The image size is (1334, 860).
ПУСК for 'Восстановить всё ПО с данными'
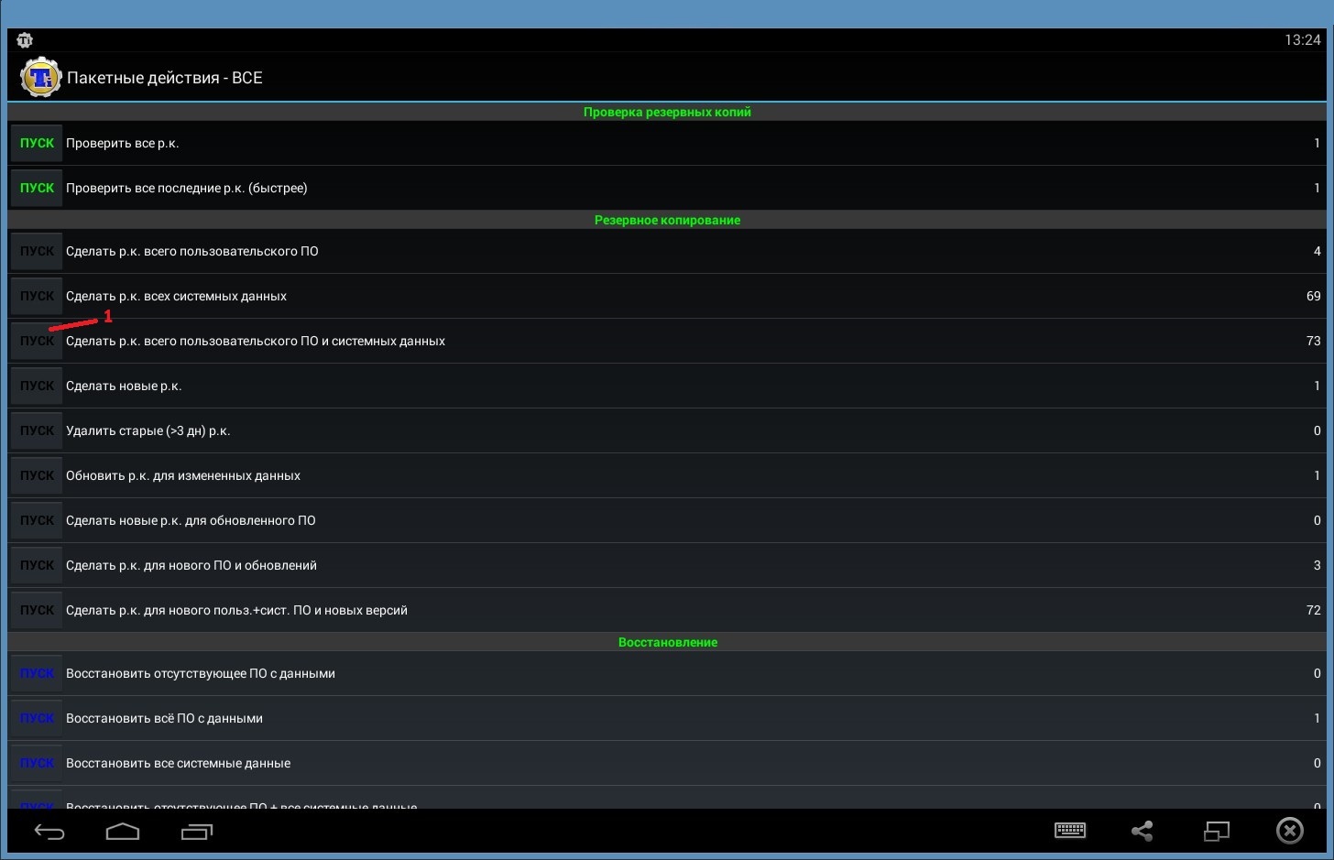37,718
